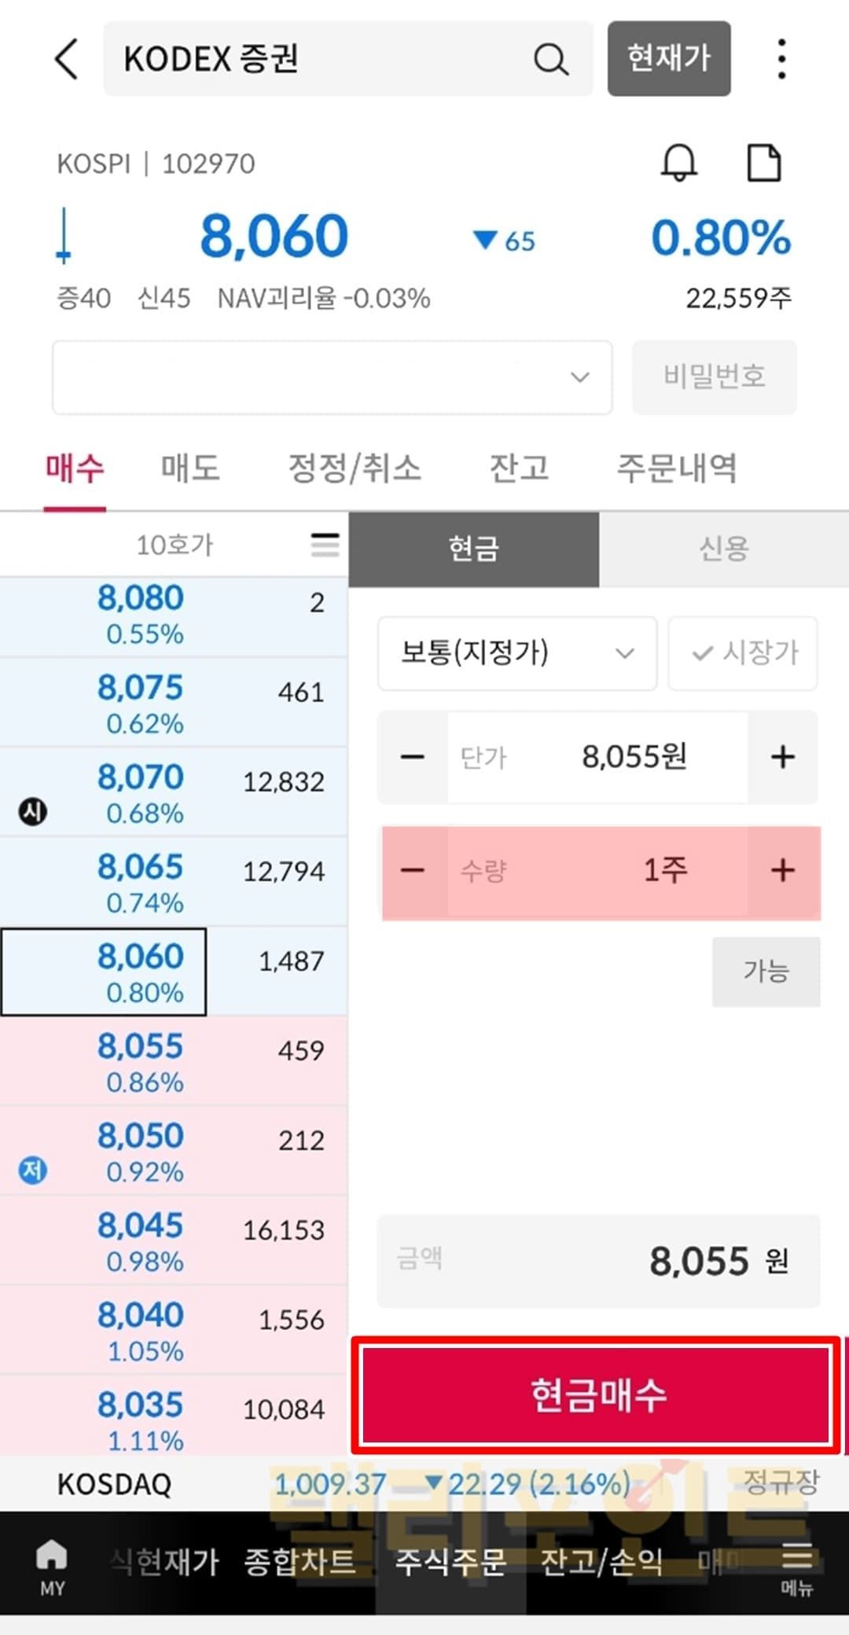Tap the MY home icon
Viewport: 849px width, 1635px height.
click(x=52, y=1566)
